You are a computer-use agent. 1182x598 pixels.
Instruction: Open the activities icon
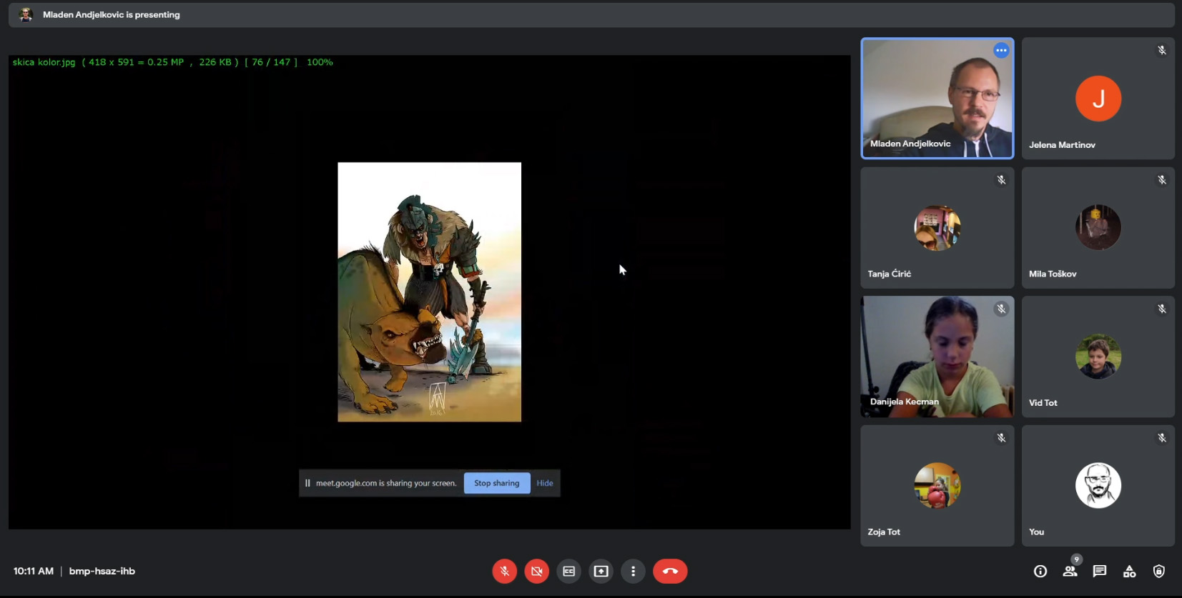click(1129, 571)
